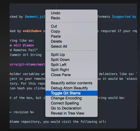Click 'tring would be:' text

coord(111,98)
